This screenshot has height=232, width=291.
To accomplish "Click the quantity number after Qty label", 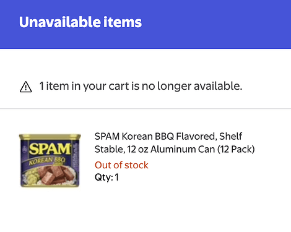I will tap(117, 178).
